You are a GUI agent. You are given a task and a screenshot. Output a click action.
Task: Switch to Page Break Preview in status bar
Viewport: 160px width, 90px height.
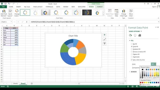[137, 86]
